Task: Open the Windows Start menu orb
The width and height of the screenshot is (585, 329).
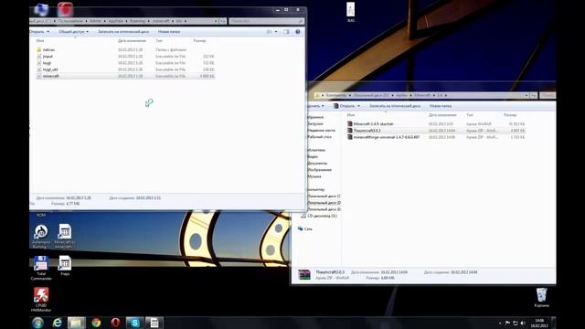Action: (37, 323)
